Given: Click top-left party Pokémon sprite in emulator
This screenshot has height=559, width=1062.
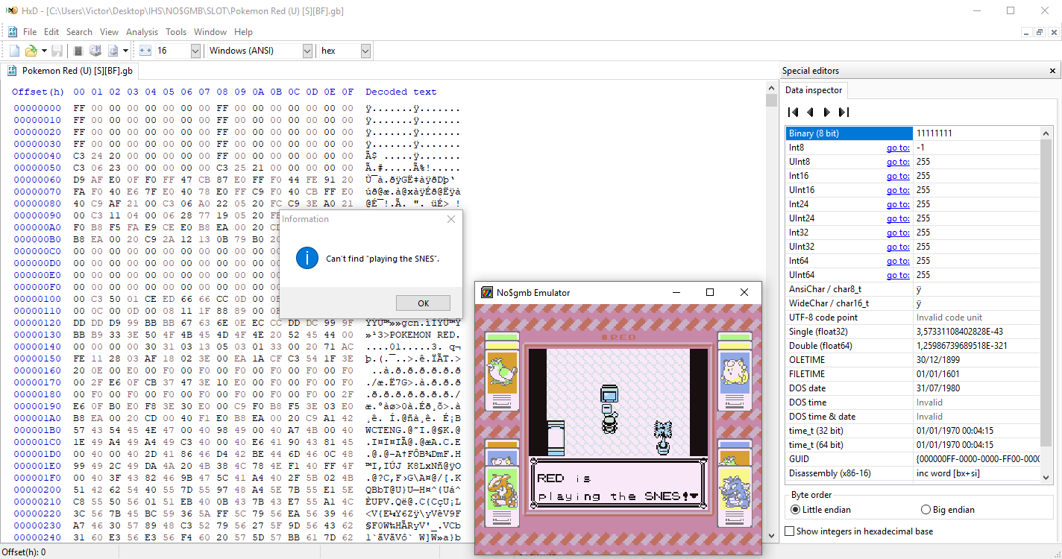Looking at the screenshot, I should 501,370.
